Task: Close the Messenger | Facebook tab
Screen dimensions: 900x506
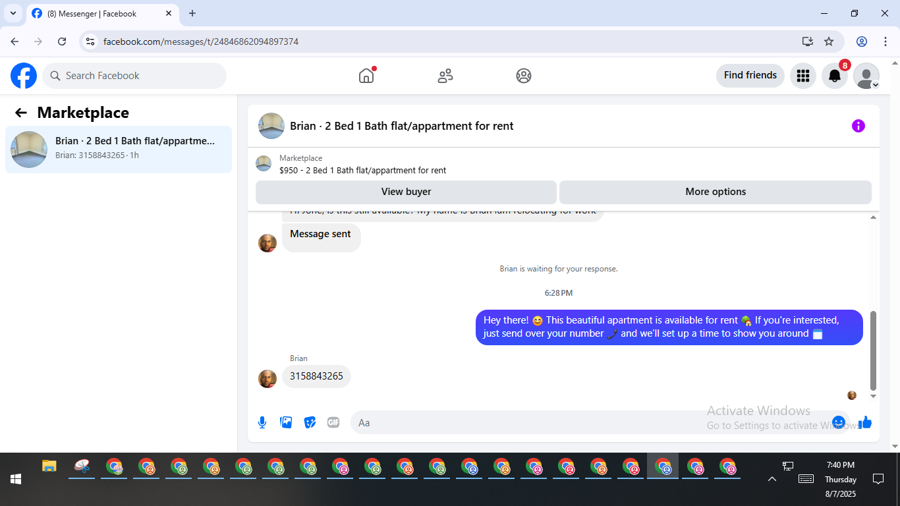Action: tap(169, 13)
